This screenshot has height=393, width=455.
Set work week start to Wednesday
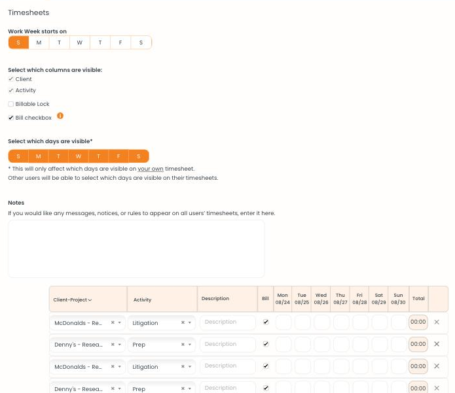tap(79, 43)
